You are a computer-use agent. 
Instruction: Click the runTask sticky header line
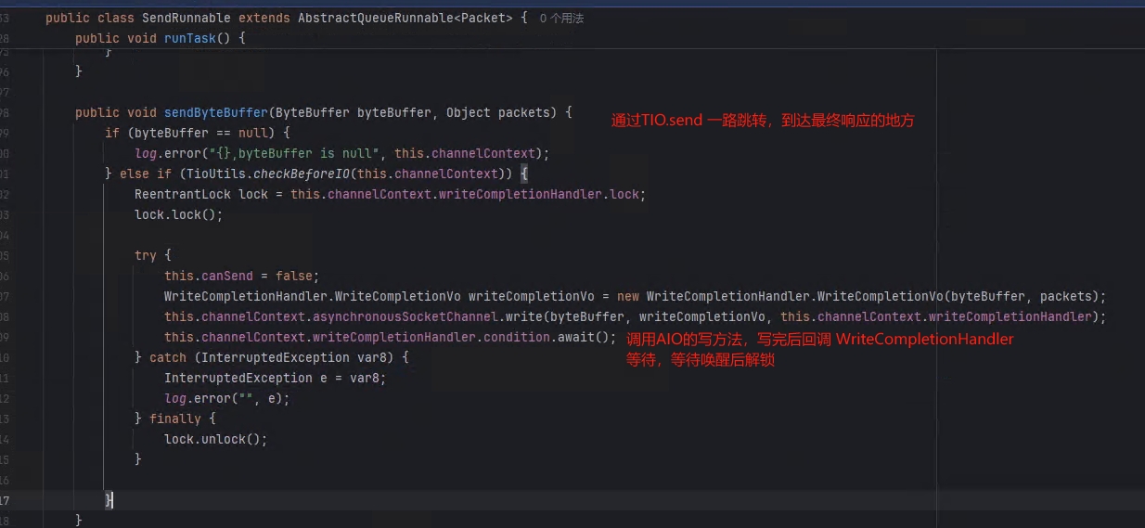tap(160, 38)
